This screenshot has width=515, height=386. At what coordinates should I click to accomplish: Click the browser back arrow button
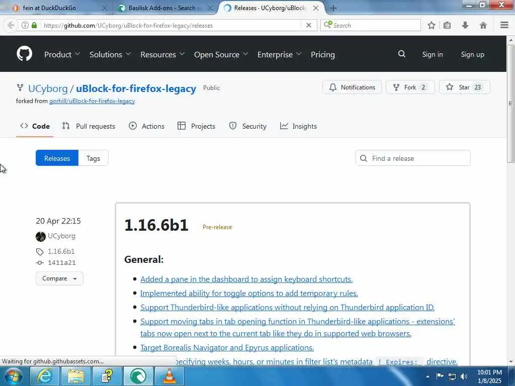11,25
